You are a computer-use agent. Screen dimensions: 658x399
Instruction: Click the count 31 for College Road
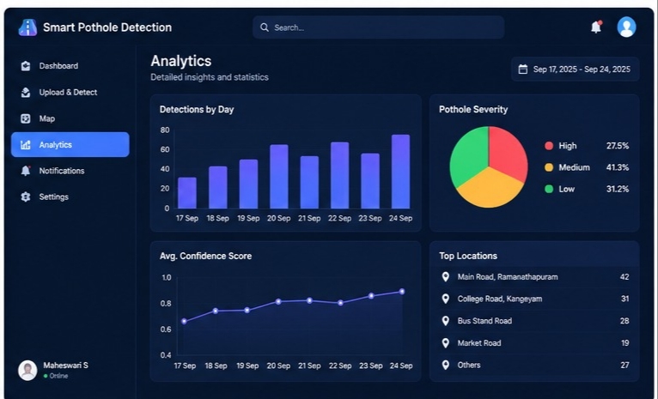(x=624, y=299)
